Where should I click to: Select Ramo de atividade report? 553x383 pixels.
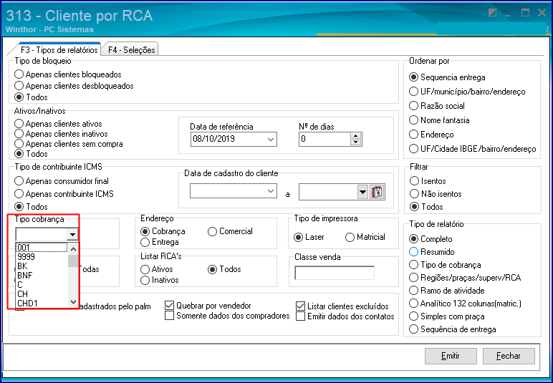[447, 291]
